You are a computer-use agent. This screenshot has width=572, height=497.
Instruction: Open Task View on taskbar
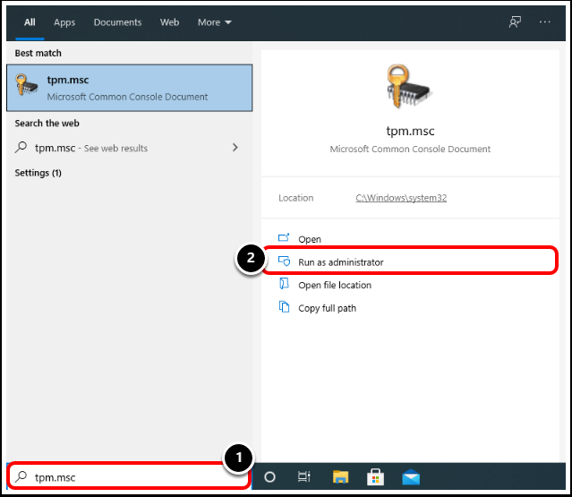(303, 477)
